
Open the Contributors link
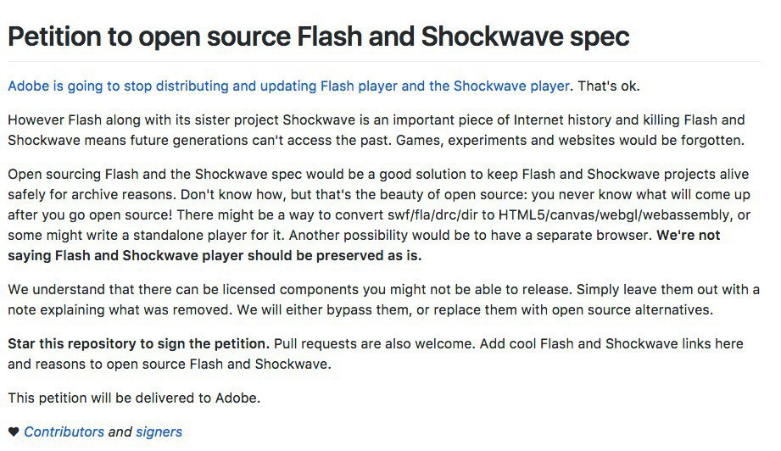coord(64,432)
